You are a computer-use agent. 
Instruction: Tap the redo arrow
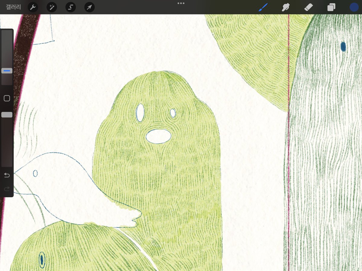[7, 189]
